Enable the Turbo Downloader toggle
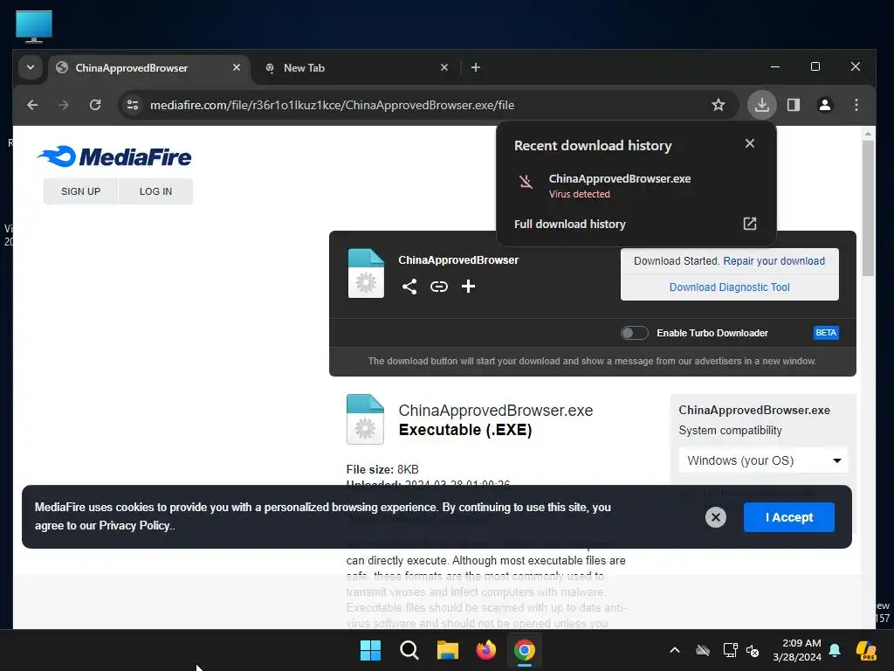This screenshot has height=671, width=894. (634, 333)
